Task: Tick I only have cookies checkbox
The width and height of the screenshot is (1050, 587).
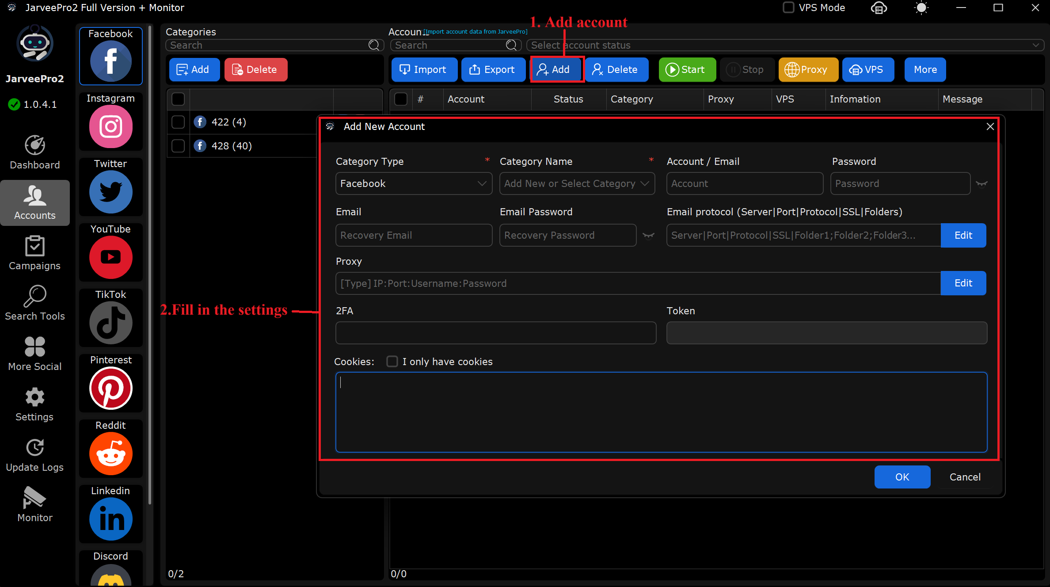Action: coord(392,362)
